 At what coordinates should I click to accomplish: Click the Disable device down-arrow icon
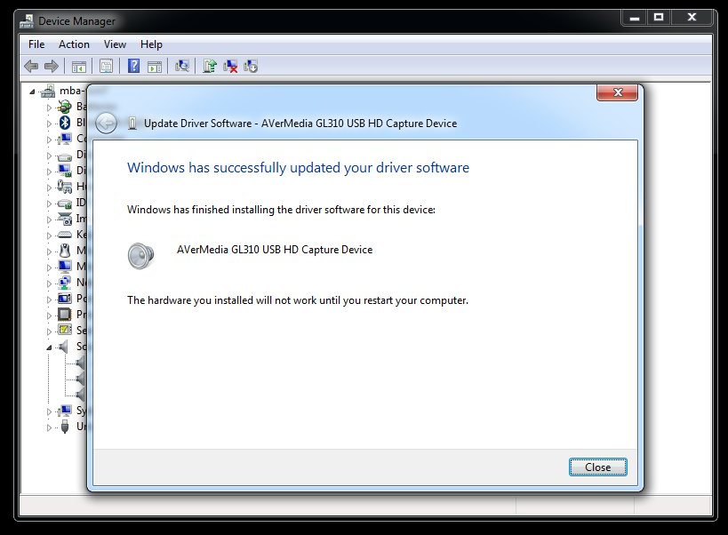(x=251, y=67)
